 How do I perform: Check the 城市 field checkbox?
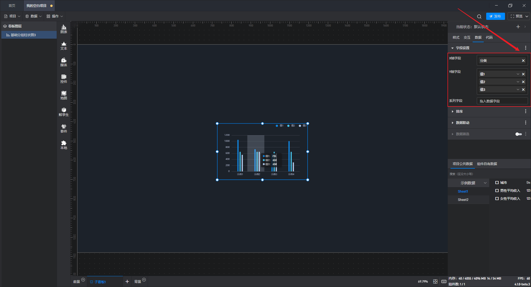(497, 183)
